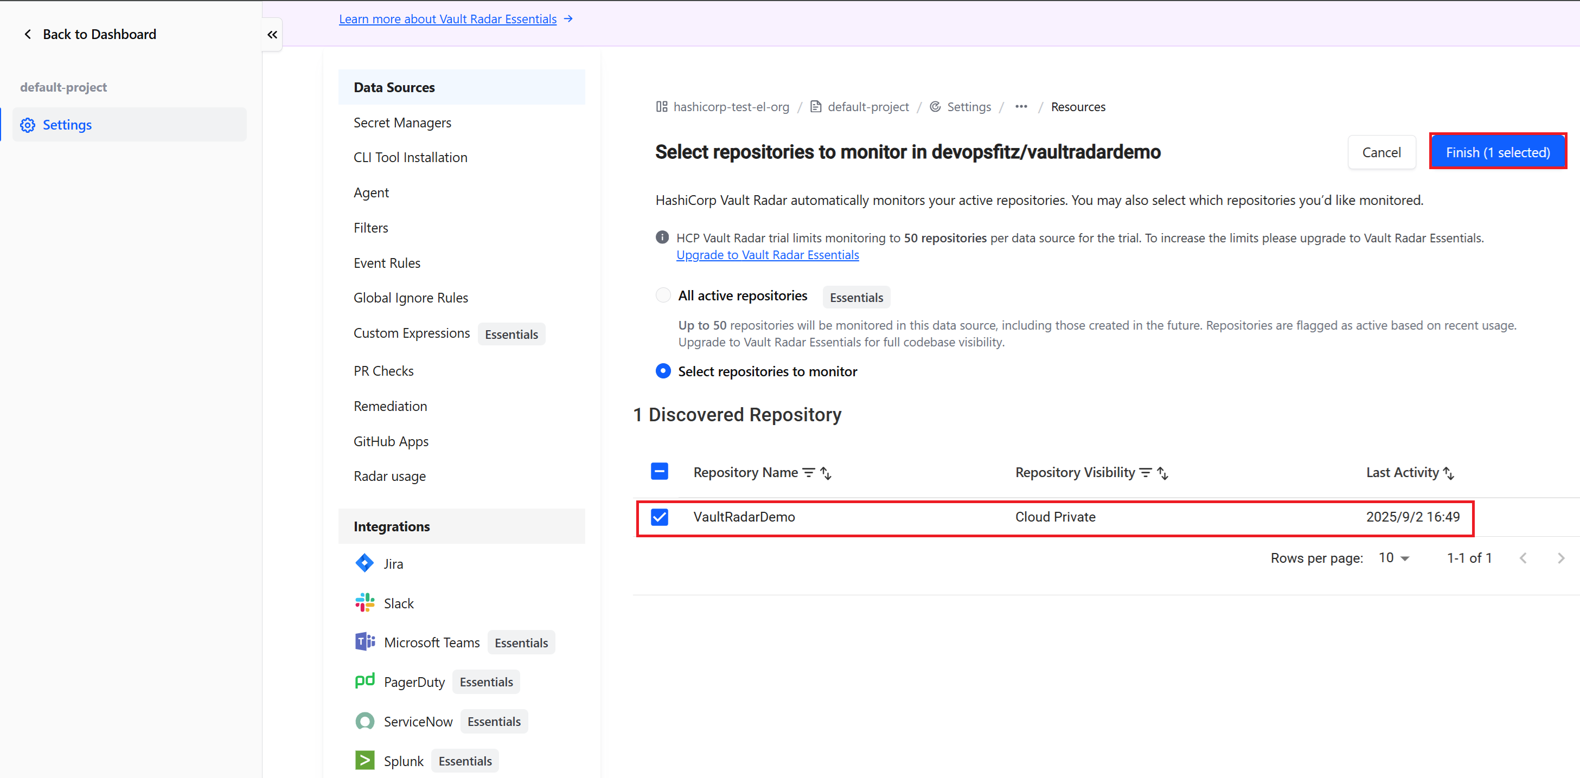Screen dimensions: 1580x778
Task: Click the Slack integration icon
Action: 364,603
